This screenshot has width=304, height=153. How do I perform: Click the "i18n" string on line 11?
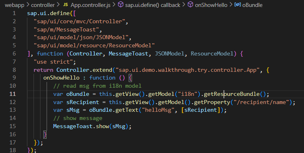click(189, 94)
